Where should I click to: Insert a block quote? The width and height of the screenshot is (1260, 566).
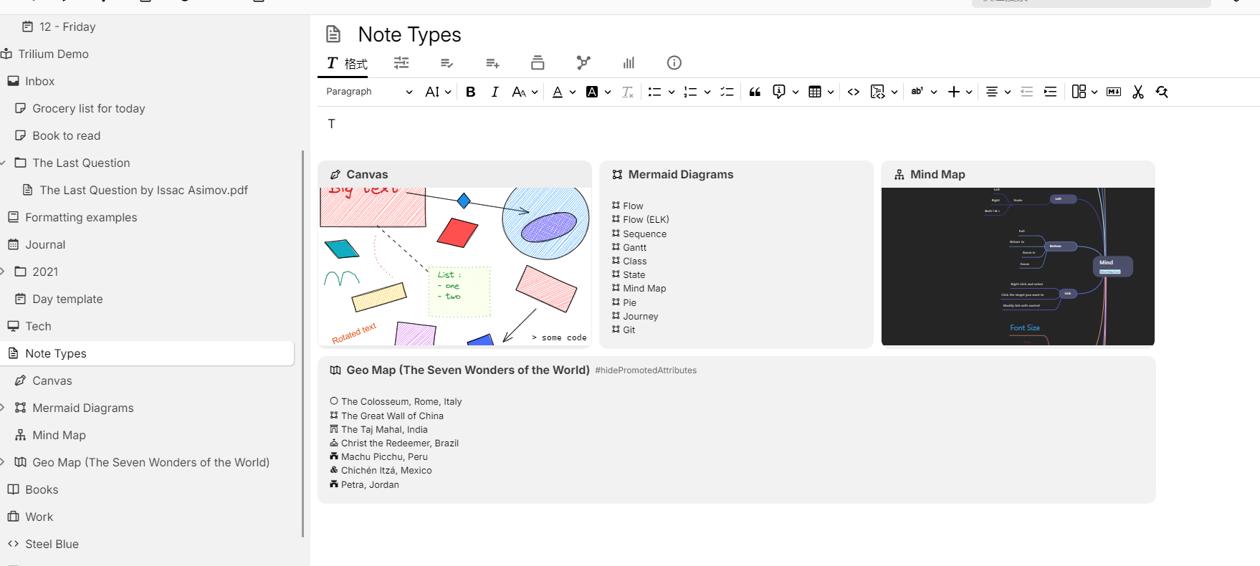click(755, 92)
